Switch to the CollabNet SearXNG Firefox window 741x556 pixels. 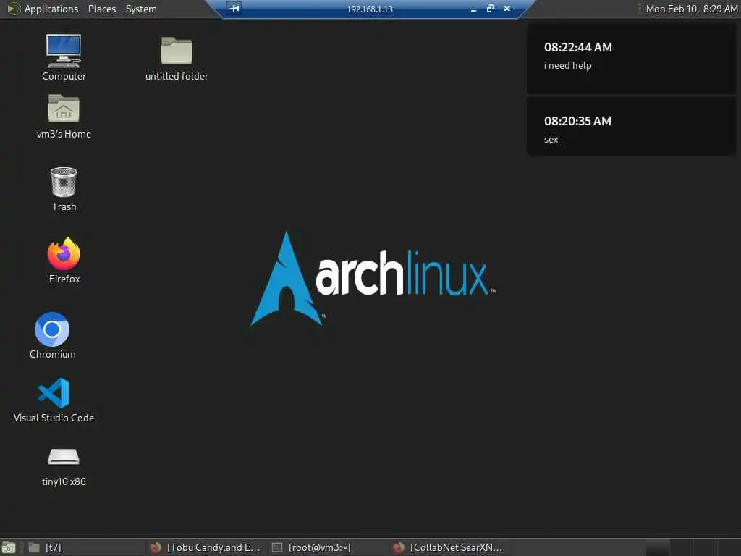tap(449, 547)
